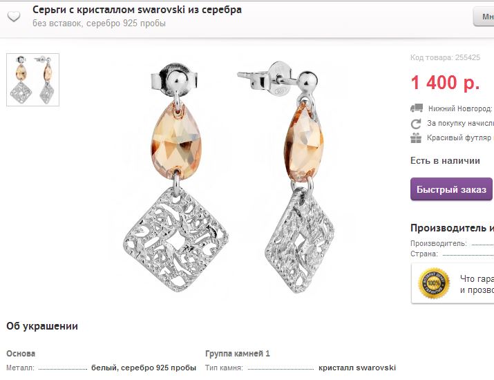The width and height of the screenshot is (494, 380).
Task: Click the 1 400 р. price
Action: pyautogui.click(x=445, y=83)
